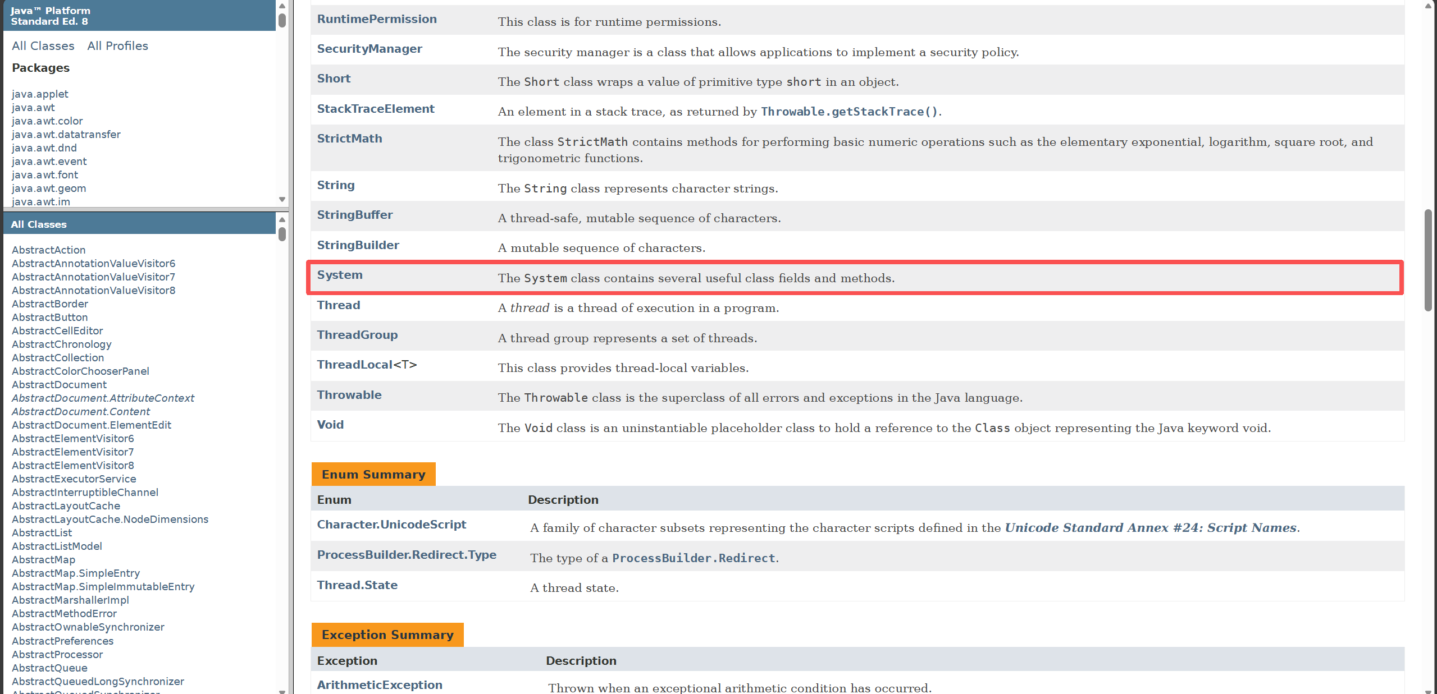1437x694 pixels.
Task: Click Packages frame scroll-down arrow
Action: pyautogui.click(x=282, y=200)
